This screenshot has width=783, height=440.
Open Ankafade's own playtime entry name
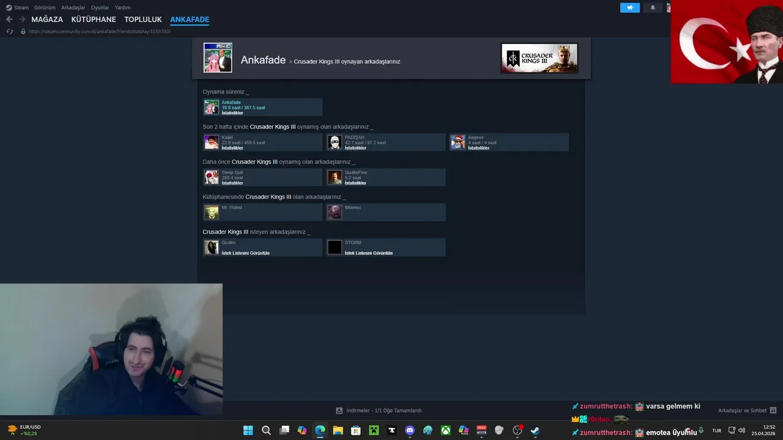pyautogui.click(x=231, y=102)
